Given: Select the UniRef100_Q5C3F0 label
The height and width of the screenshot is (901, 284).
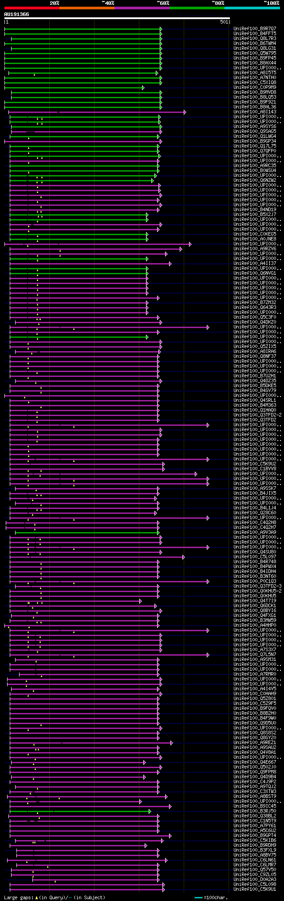Looking at the screenshot, I should point(255,317).
